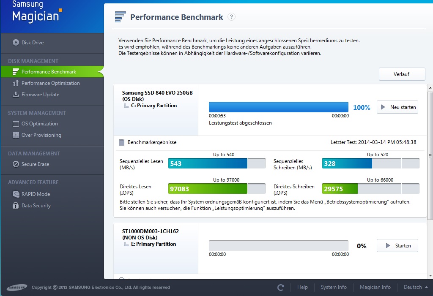This screenshot has width=433, height=296.
Task: Click the Samsung logo in footer
Action: tap(17, 288)
